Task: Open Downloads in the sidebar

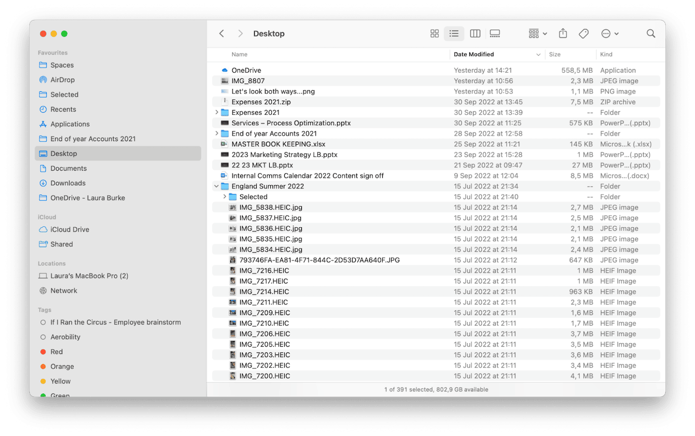Action: (69, 183)
